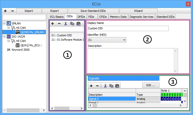Viewport: 193px width, 115px height.
Task: Paste signal using Signals clipboard icon
Action: tap(117, 86)
